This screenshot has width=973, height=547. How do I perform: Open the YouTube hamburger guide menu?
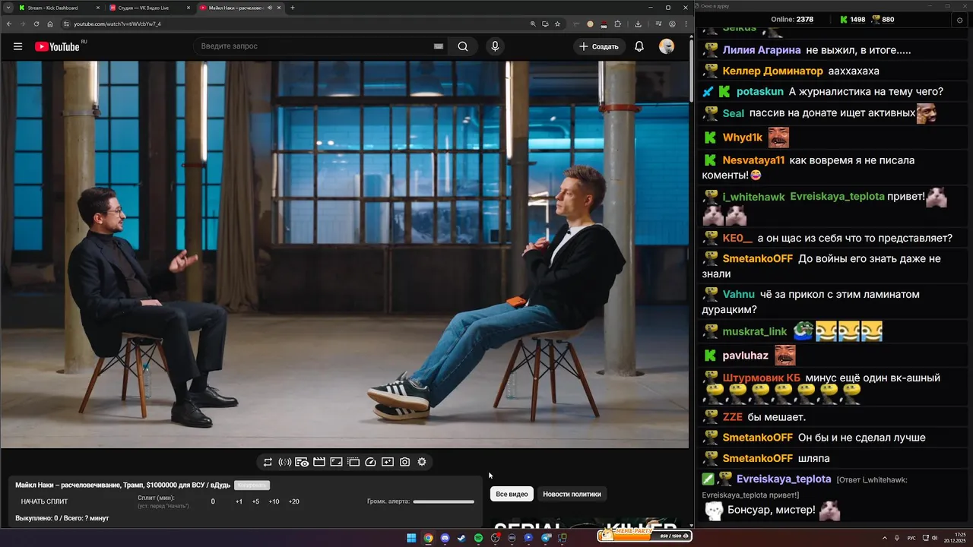(x=17, y=46)
